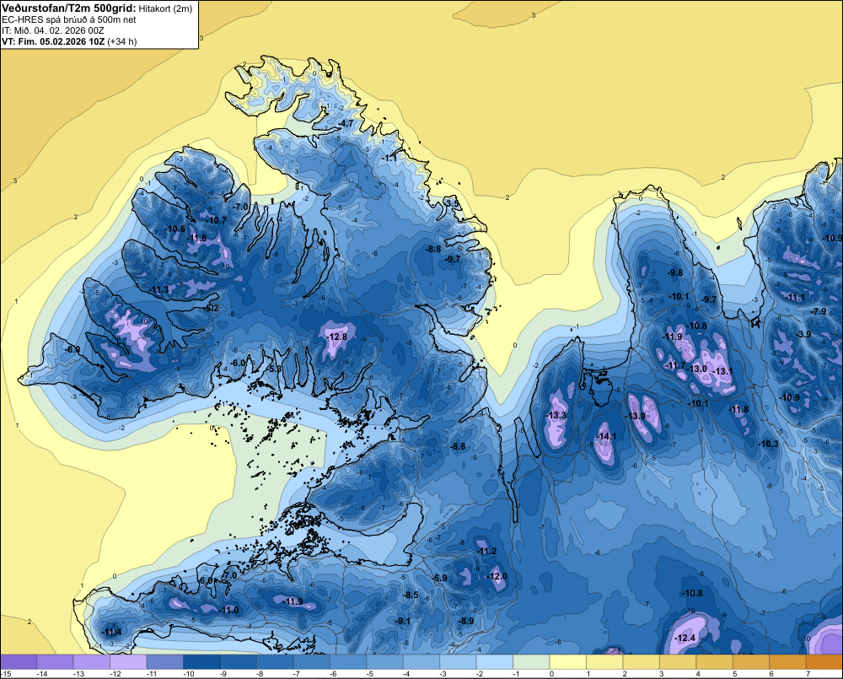The width and height of the screenshot is (843, 679).
Task: Select the -10 dark blue legend swatch
Action: click(201, 662)
